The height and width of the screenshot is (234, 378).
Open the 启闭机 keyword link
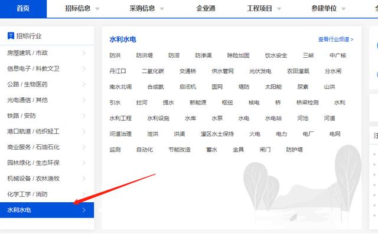(188, 87)
